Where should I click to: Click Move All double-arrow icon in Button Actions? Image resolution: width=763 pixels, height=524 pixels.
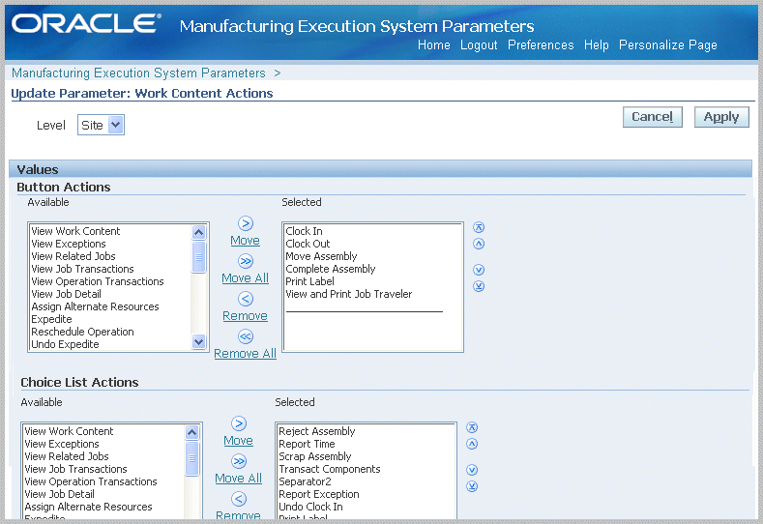click(x=246, y=261)
